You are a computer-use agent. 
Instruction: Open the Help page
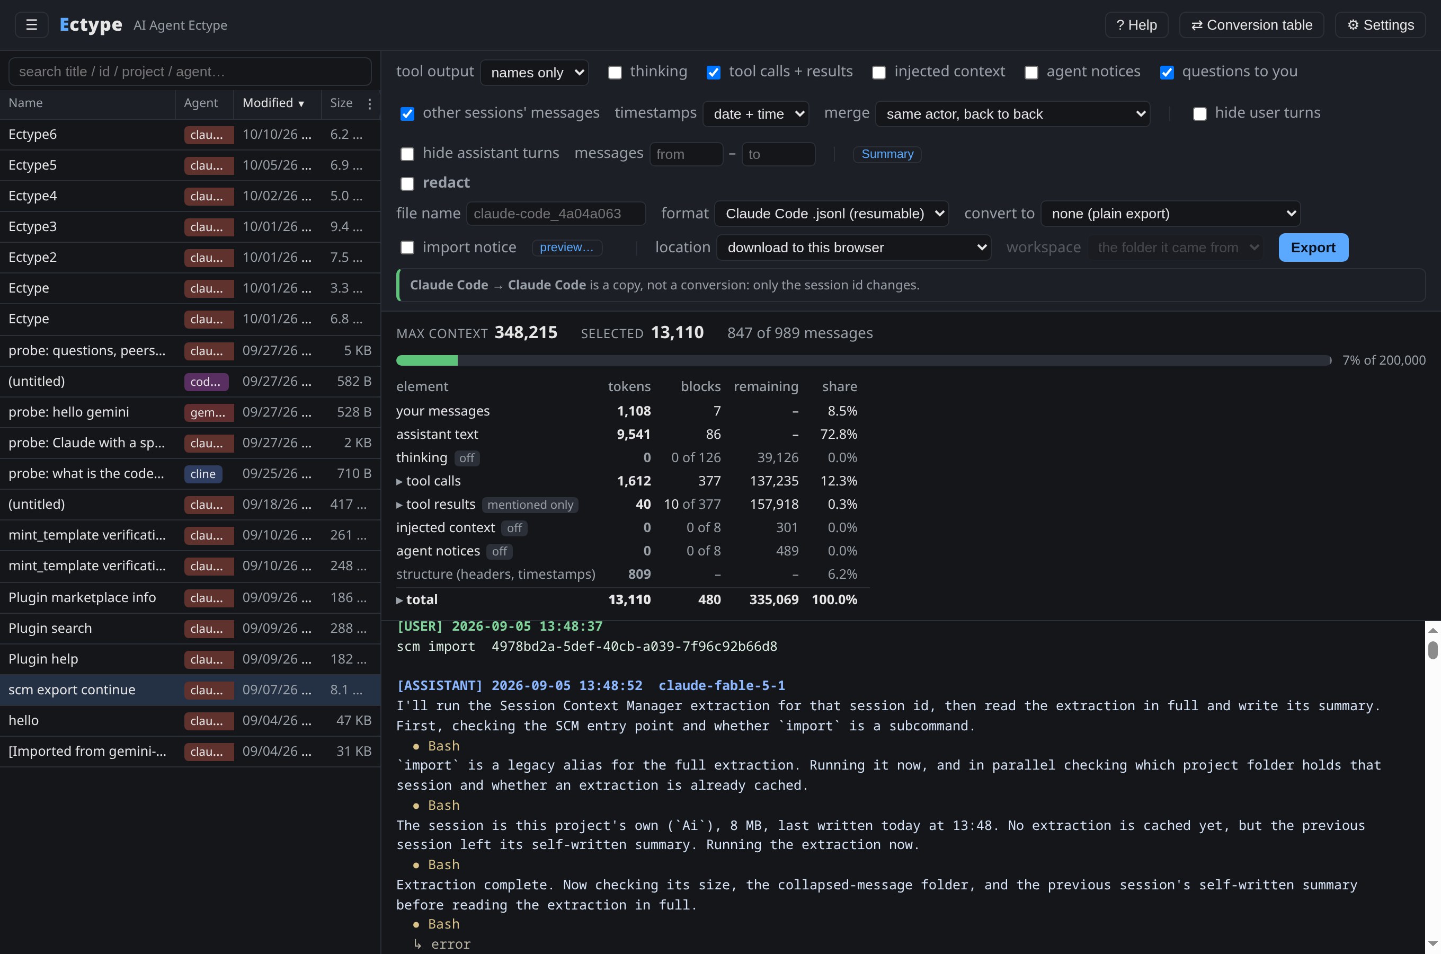tap(1136, 25)
